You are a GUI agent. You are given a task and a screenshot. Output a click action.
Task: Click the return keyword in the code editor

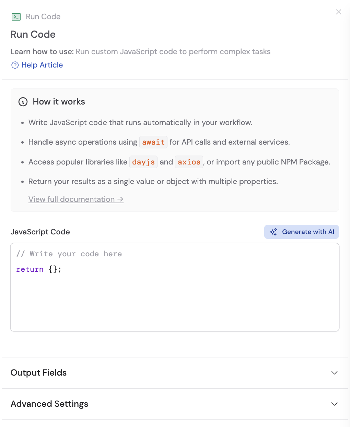coord(30,269)
